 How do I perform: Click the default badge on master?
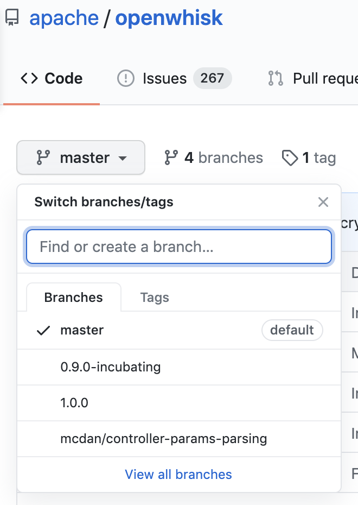pos(292,330)
